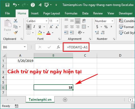The height and width of the screenshot is (109, 135).
Task: Expand the Borders dropdown arrow
Action: pyautogui.click(x=33, y=33)
